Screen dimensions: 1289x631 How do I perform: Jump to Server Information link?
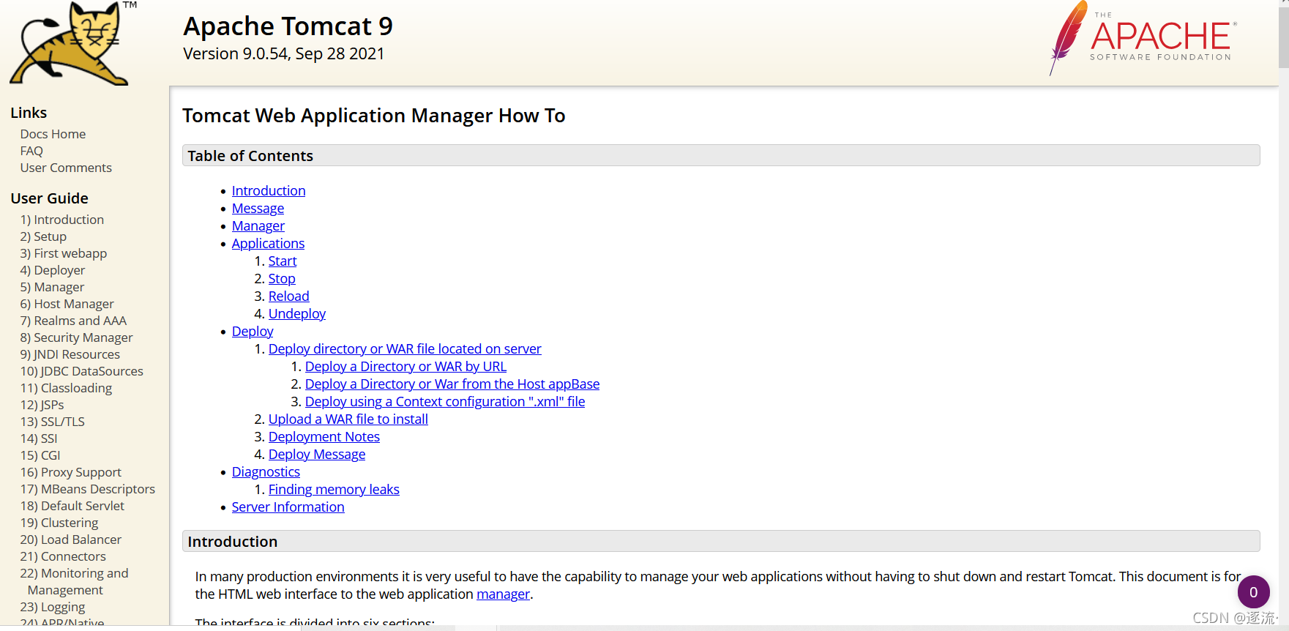288,507
